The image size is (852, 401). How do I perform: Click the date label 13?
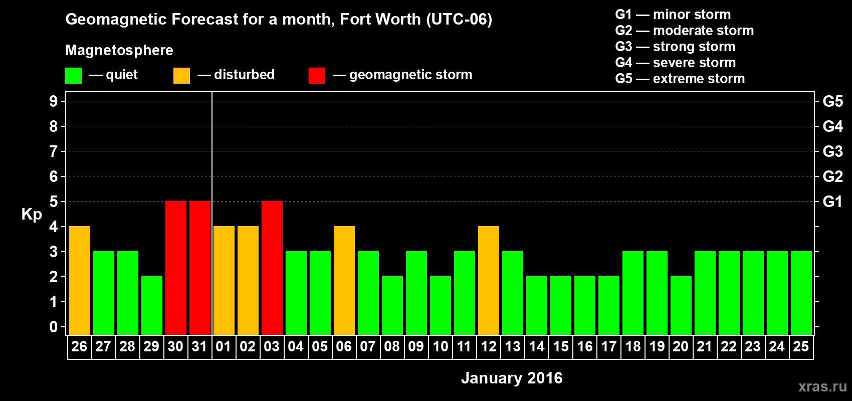pyautogui.click(x=513, y=347)
